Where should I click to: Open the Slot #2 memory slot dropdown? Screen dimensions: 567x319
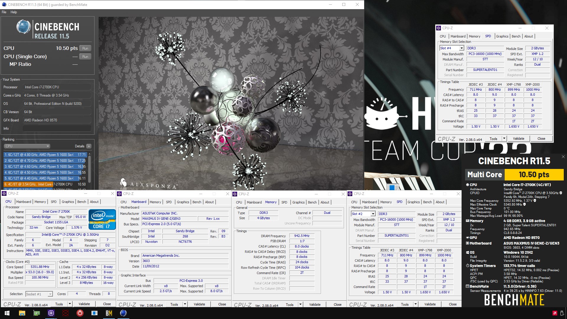[x=373, y=214]
